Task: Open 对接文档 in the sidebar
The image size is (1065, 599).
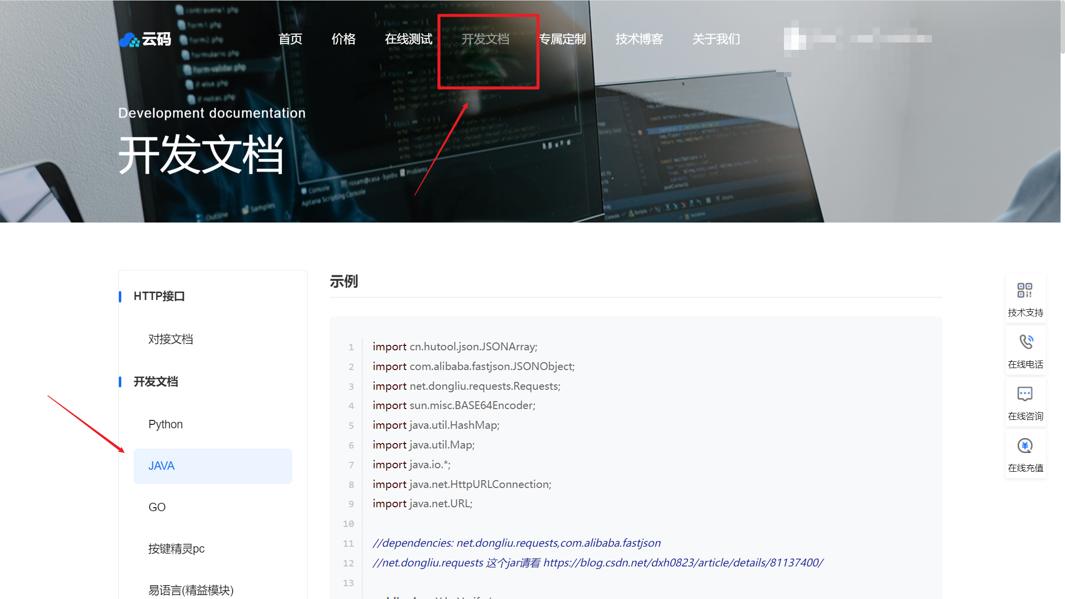Action: (x=171, y=339)
